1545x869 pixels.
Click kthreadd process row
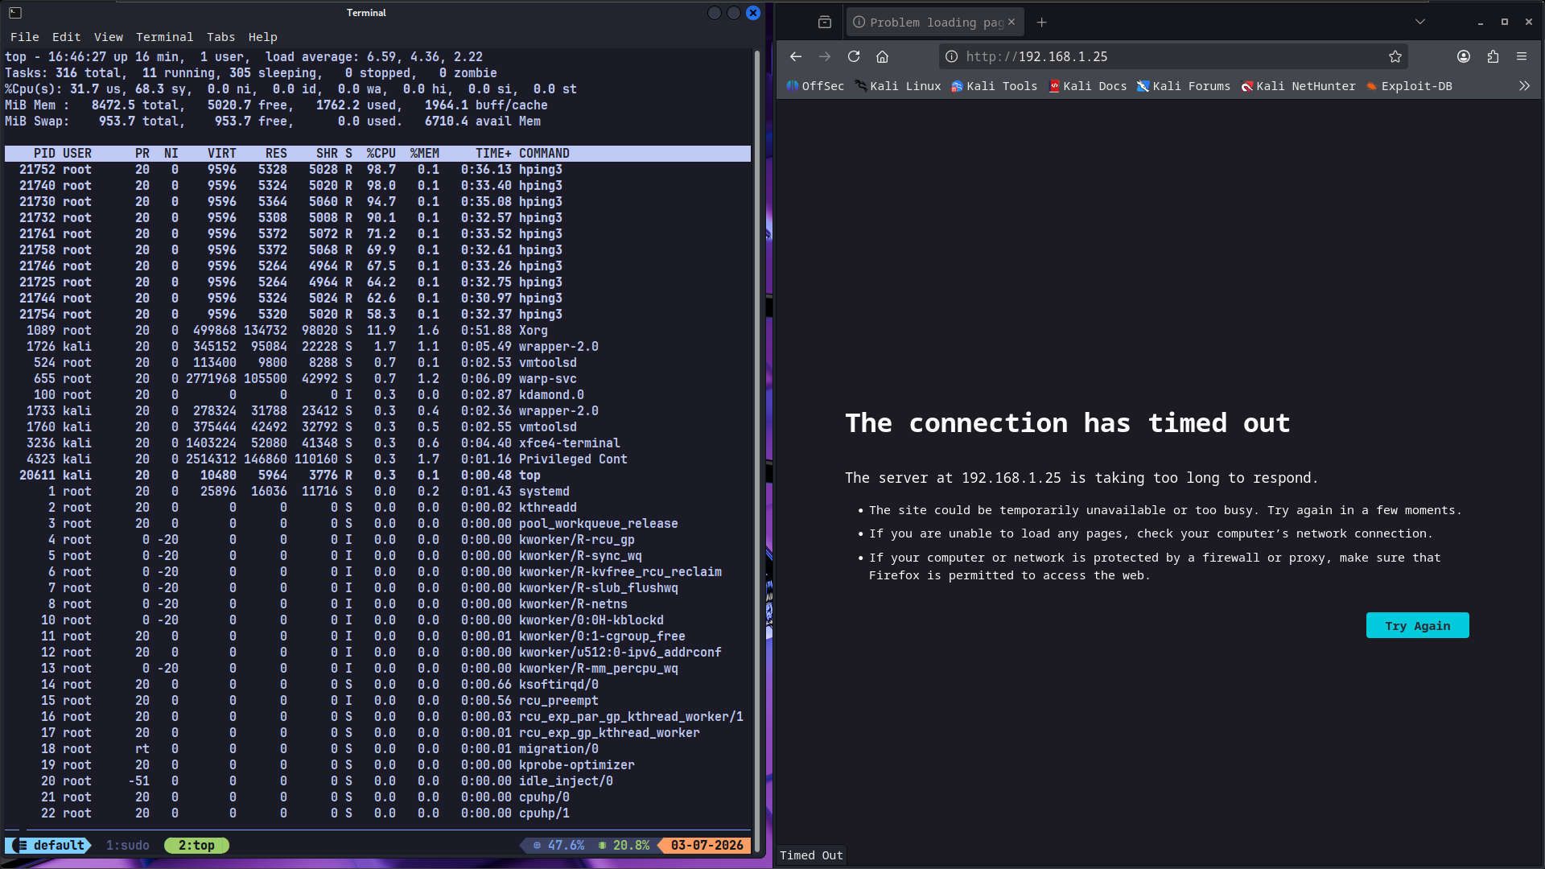(x=377, y=508)
